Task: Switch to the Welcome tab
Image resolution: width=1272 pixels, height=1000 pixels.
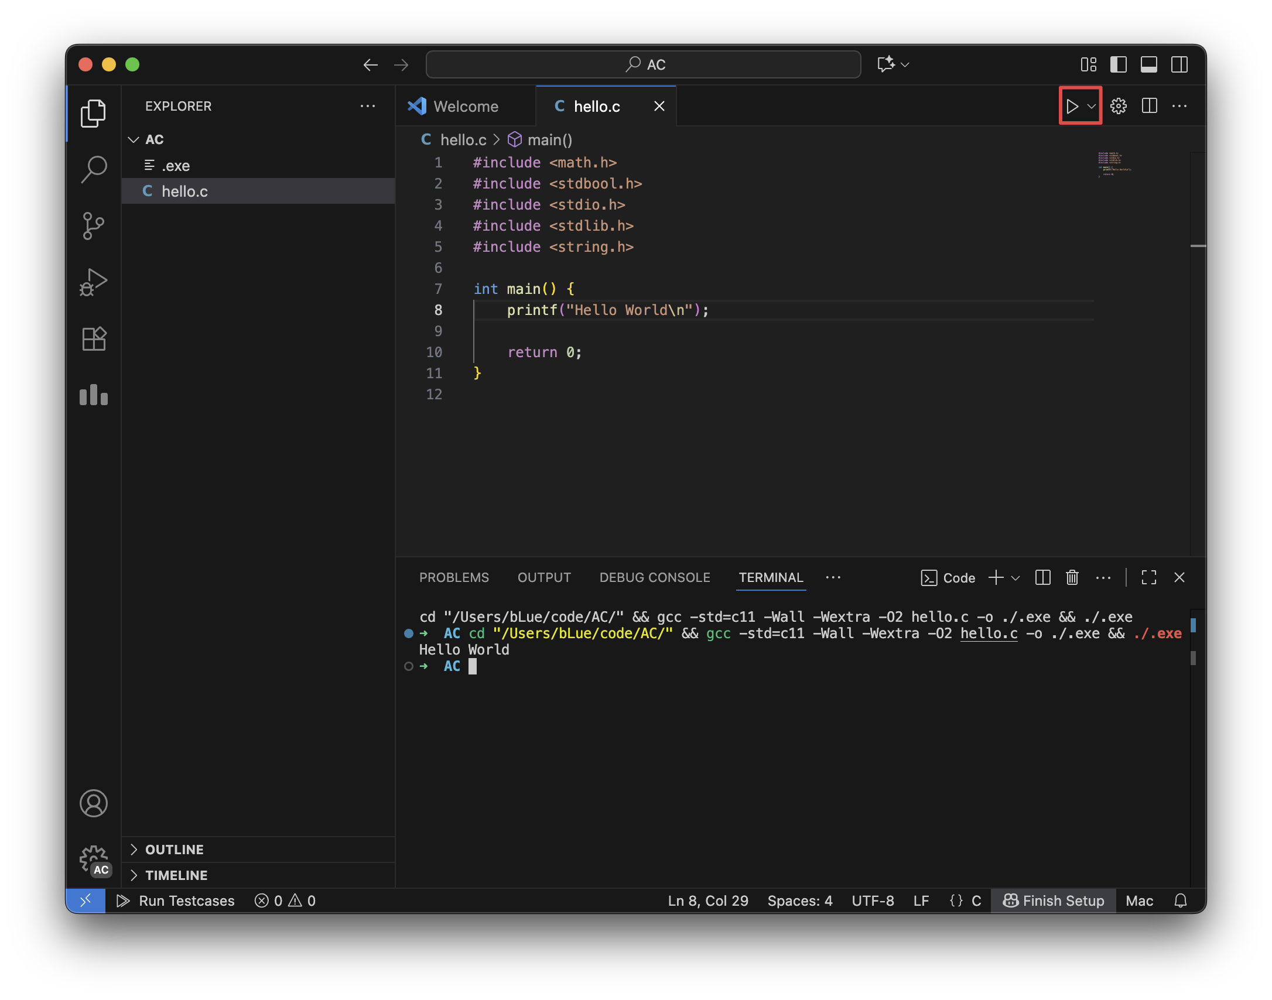Action: 465,107
